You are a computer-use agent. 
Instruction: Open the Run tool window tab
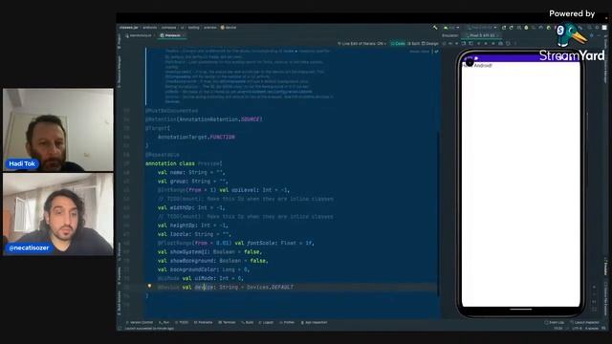pos(164,323)
